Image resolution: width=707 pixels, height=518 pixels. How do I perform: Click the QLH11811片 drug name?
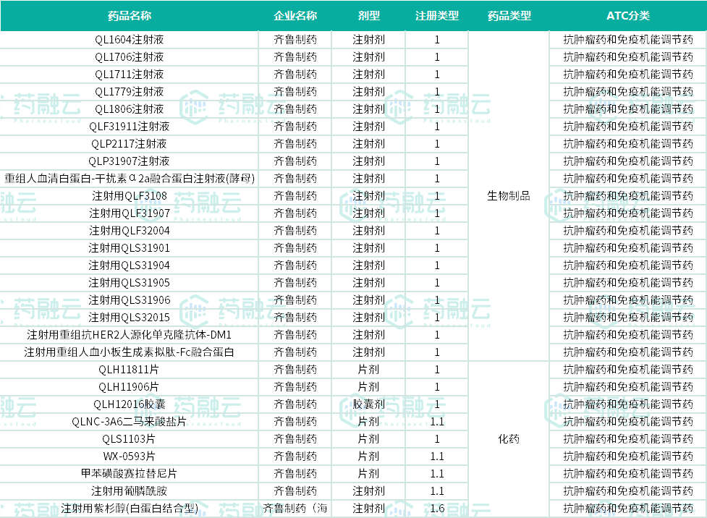tap(129, 370)
